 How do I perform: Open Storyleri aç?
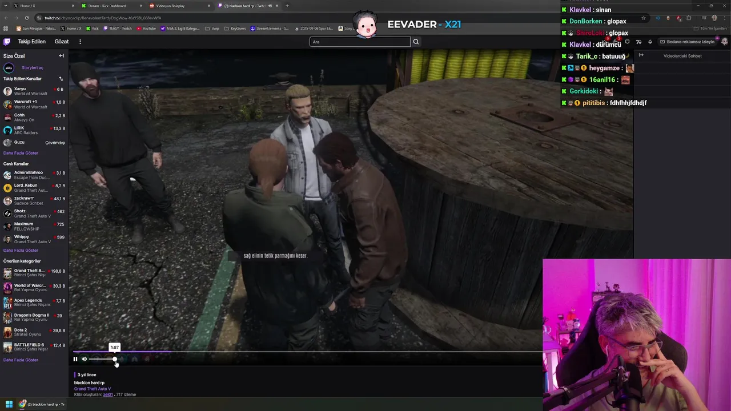[32, 68]
